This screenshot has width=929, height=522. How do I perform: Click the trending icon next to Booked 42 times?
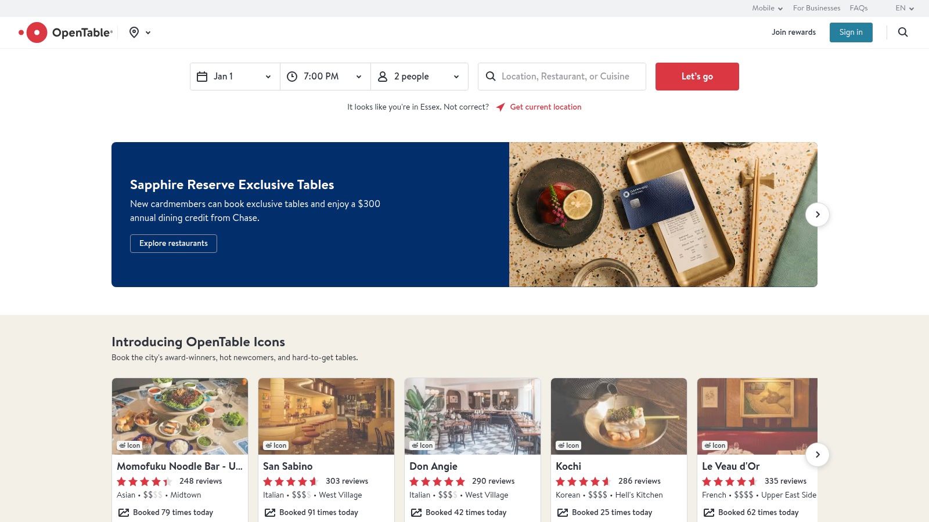(416, 513)
